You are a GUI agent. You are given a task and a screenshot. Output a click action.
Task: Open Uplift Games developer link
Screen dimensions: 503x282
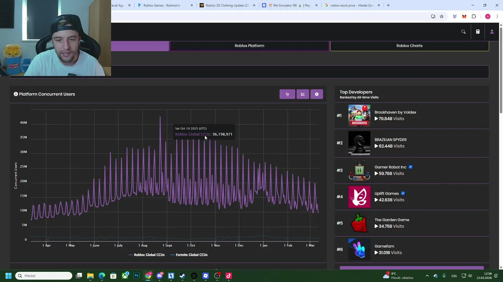(387, 193)
